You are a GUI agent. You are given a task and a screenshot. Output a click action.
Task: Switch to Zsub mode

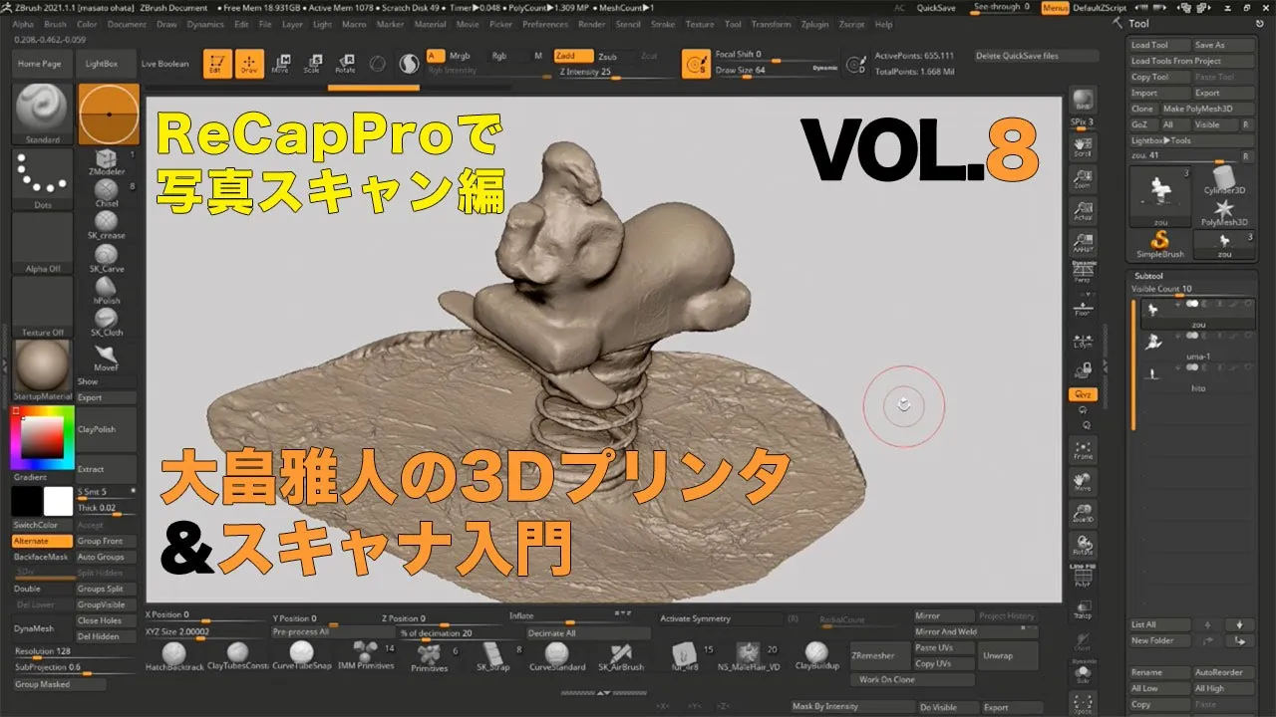tap(609, 56)
